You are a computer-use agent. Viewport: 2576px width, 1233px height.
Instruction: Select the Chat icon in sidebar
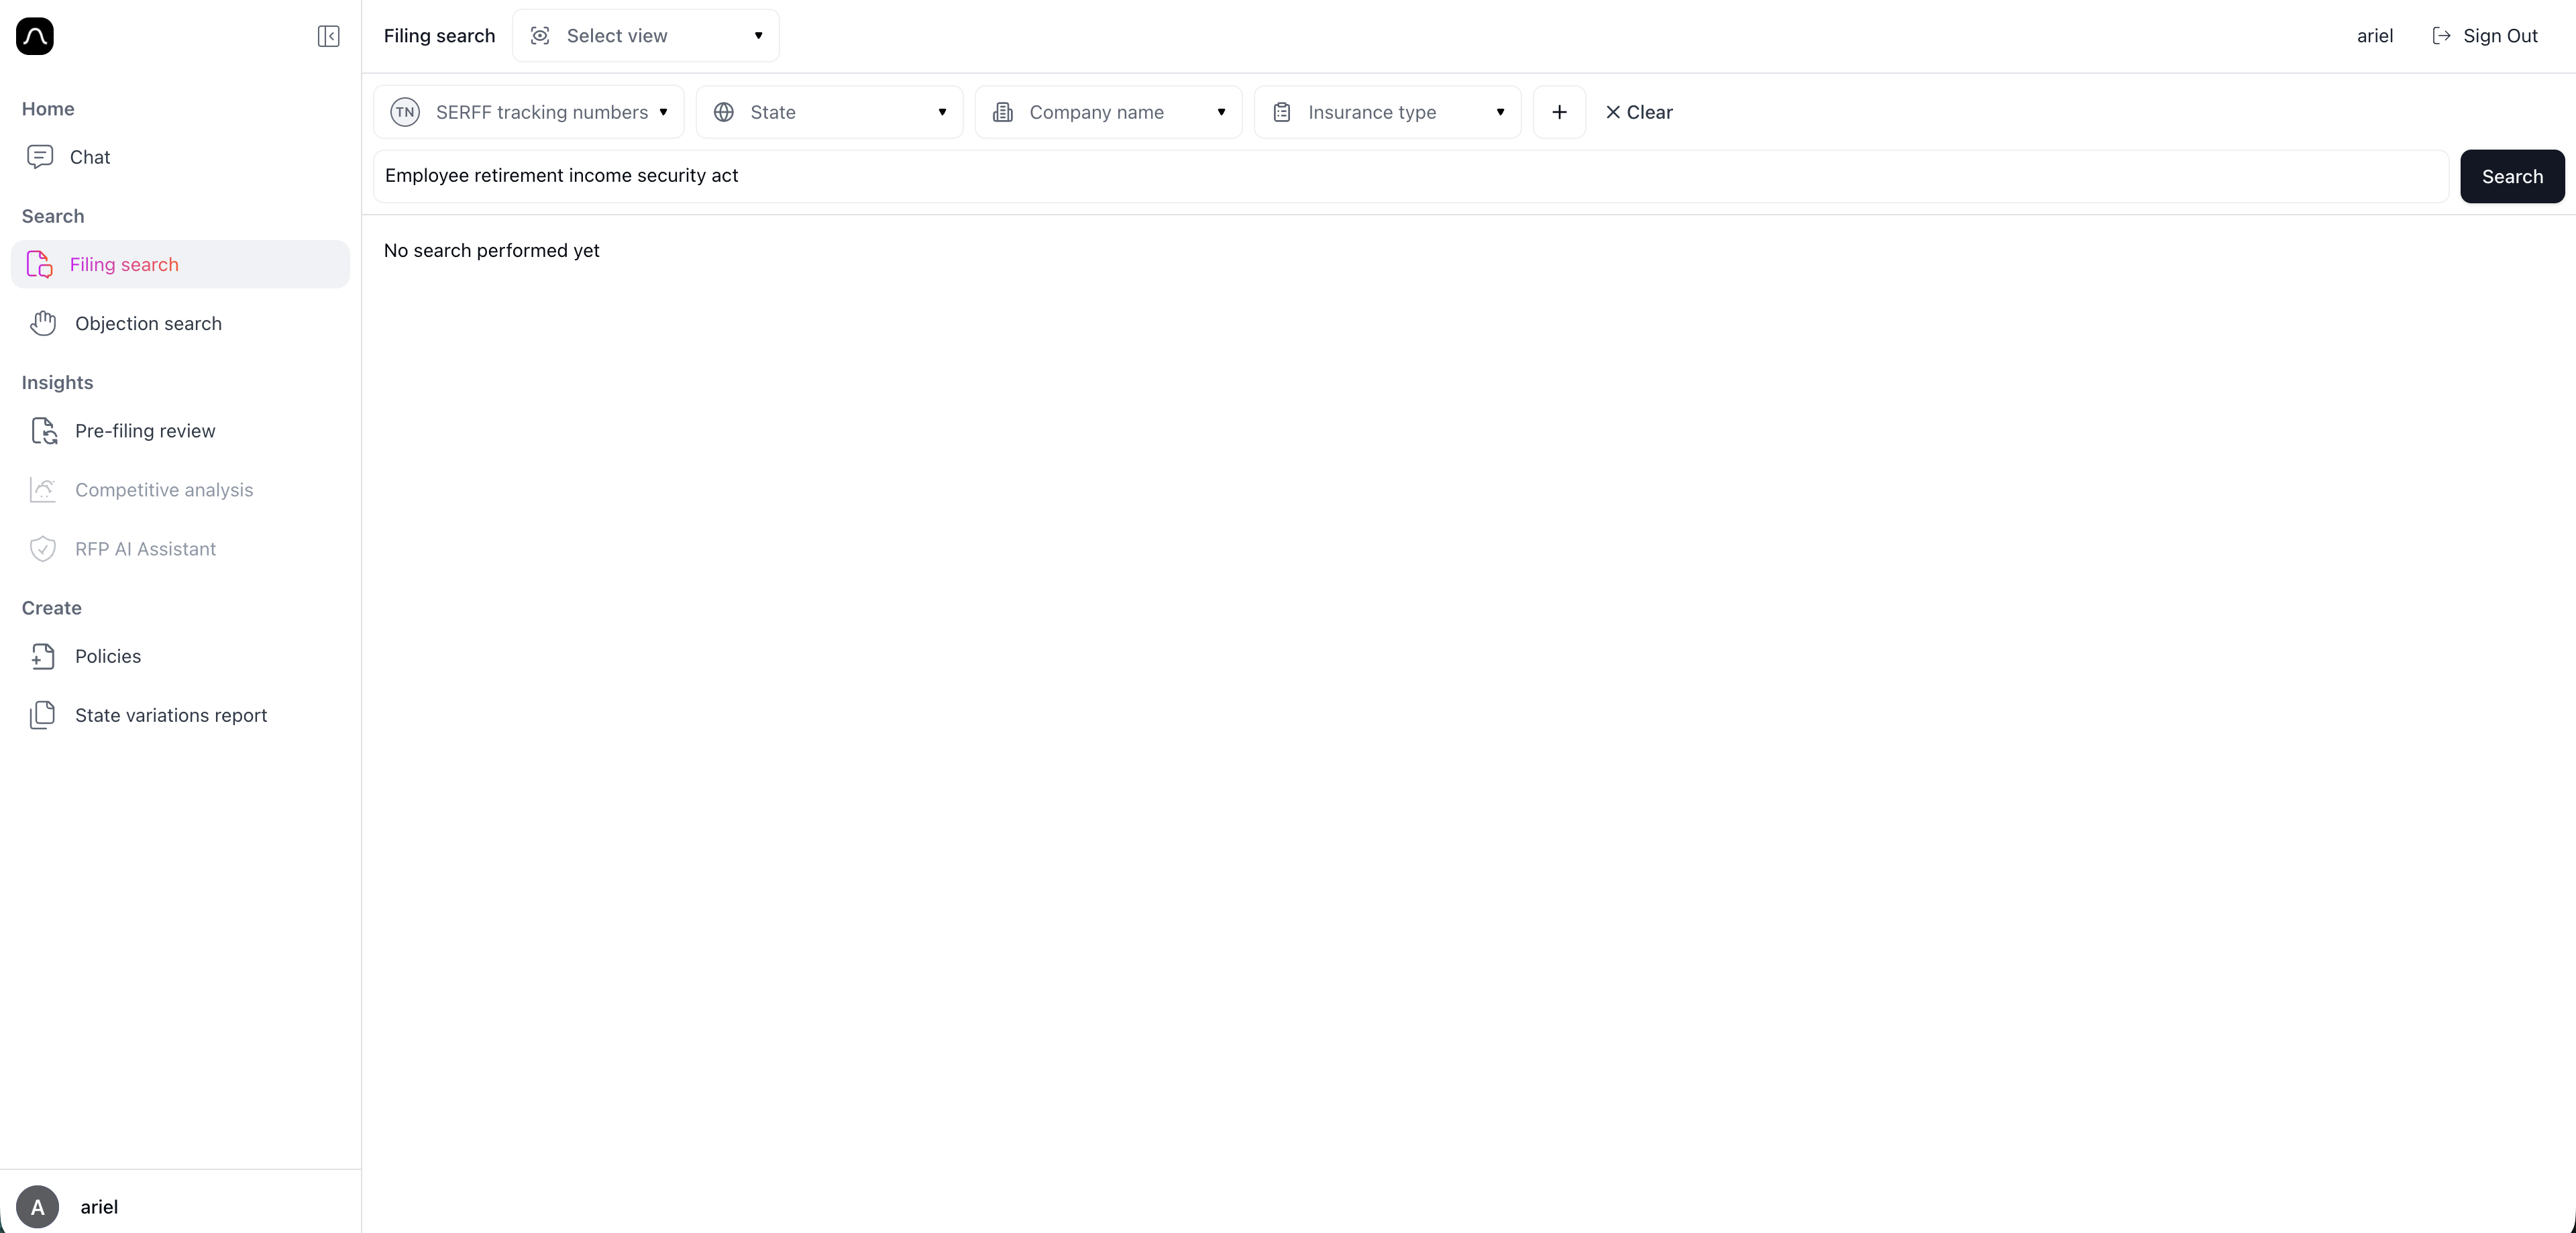click(40, 157)
